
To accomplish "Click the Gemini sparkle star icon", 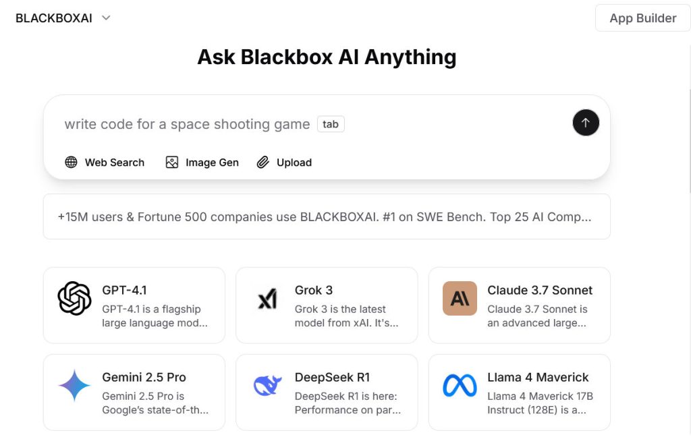I will click(74, 386).
